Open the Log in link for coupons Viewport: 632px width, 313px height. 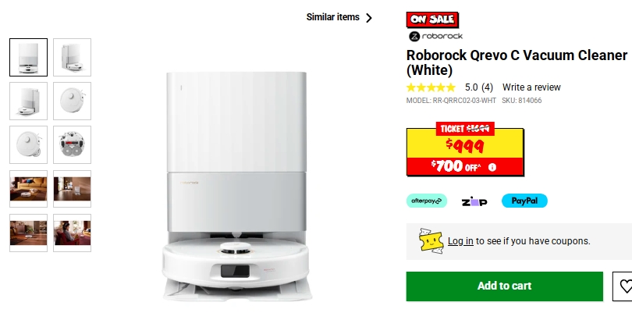460,241
